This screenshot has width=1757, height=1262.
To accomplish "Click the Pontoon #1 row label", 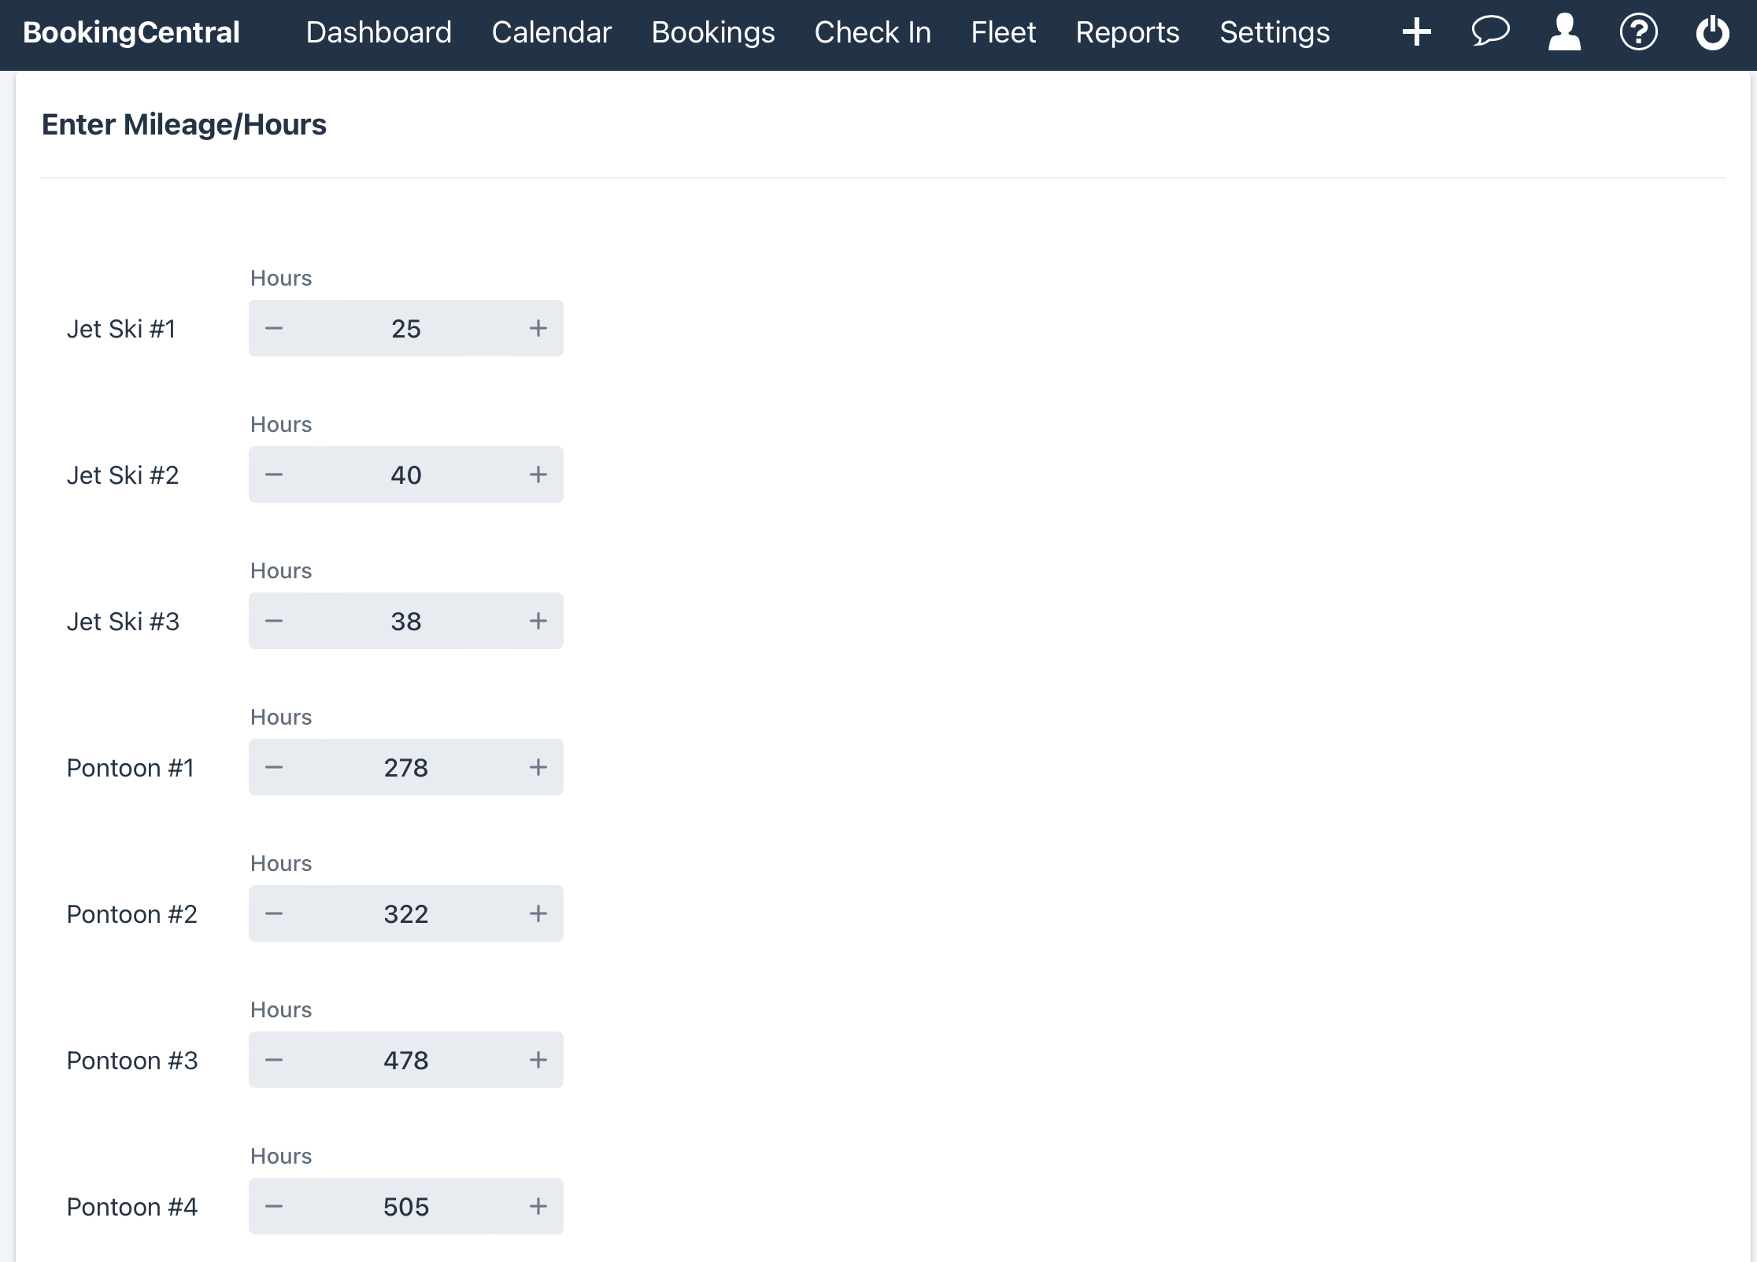I will coord(130,767).
